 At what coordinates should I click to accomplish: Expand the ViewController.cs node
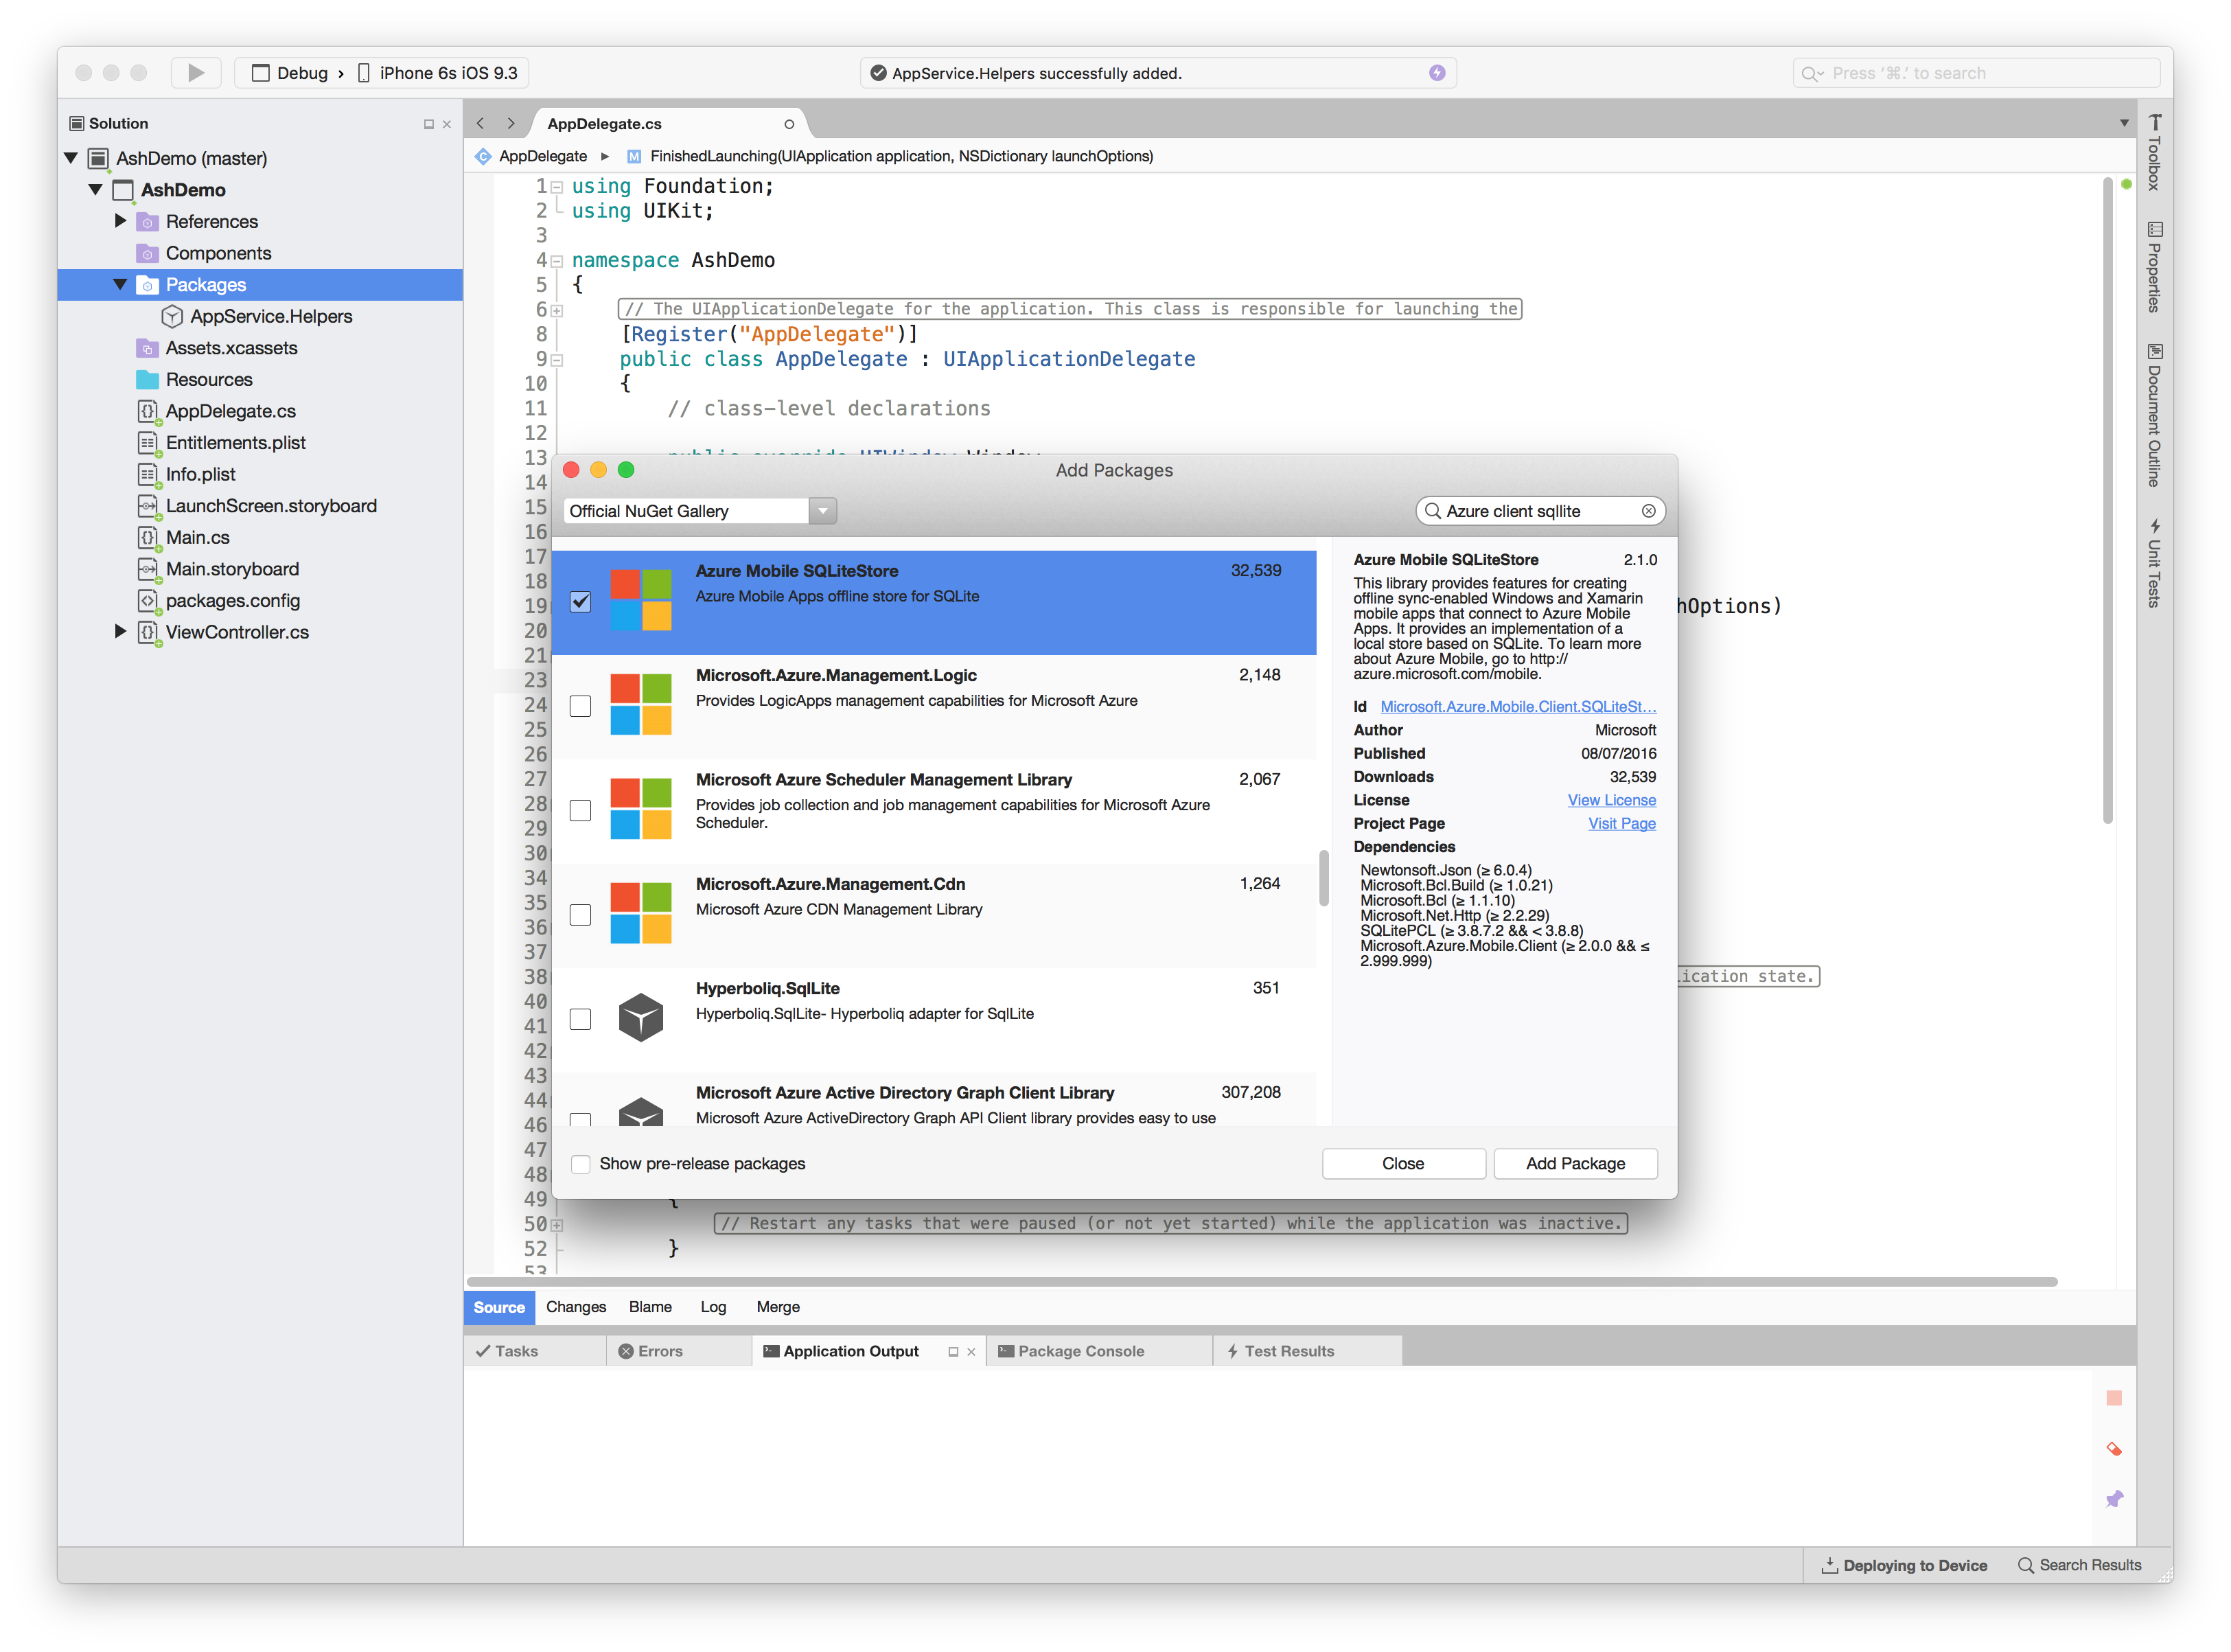point(121,632)
